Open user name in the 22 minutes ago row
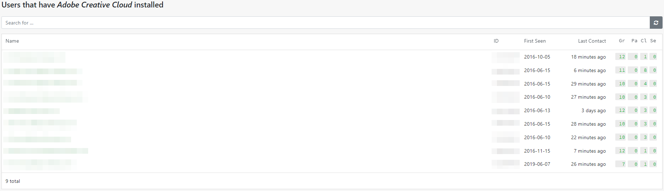The image size is (664, 191). click(37, 138)
